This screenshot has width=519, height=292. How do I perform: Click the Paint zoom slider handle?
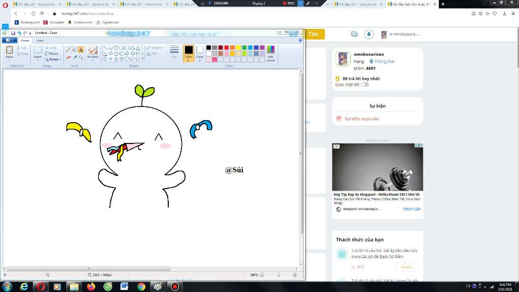pos(278,275)
